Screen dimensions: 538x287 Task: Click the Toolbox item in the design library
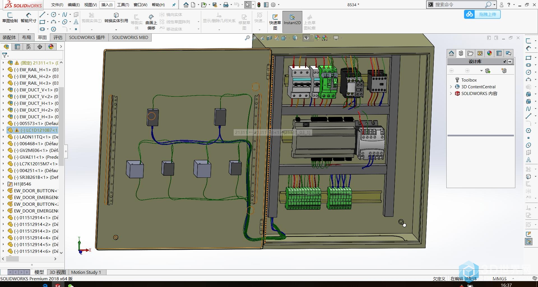[469, 80]
